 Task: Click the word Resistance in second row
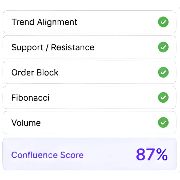(x=73, y=47)
